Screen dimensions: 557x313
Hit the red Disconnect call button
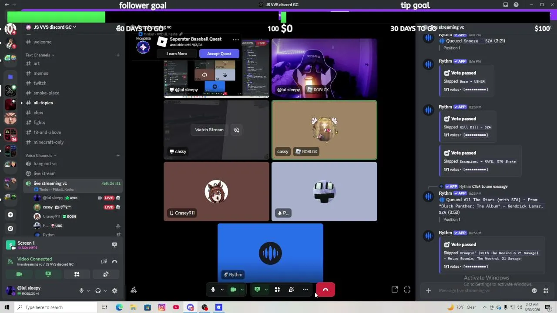pyautogui.click(x=325, y=290)
